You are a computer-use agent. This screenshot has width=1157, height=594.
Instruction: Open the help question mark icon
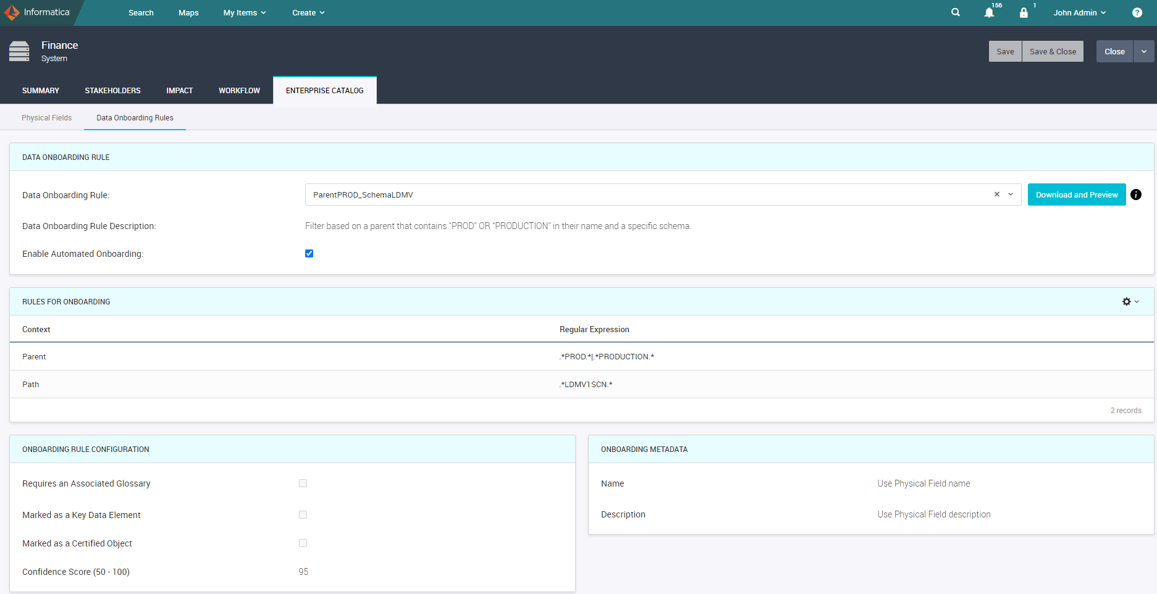1137,12
